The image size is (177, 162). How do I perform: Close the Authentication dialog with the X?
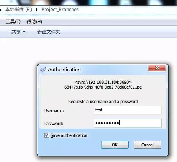[157, 68]
